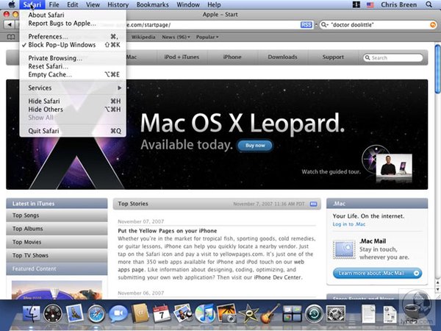This screenshot has width=441, height=331.
Task: Select Empty Cache menu item
Action: (73, 74)
